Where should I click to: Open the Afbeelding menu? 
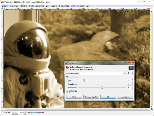(40, 6)
